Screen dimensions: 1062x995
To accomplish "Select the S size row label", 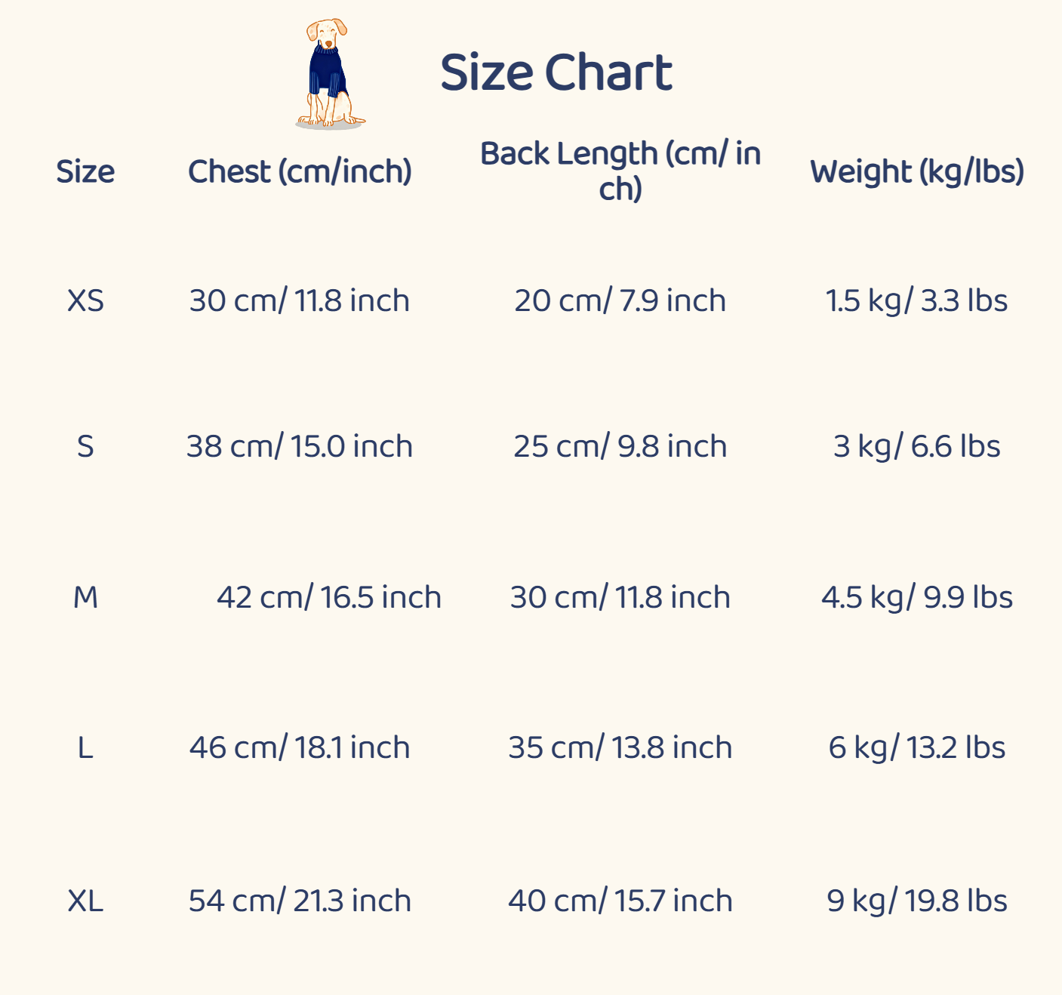I will [x=85, y=446].
